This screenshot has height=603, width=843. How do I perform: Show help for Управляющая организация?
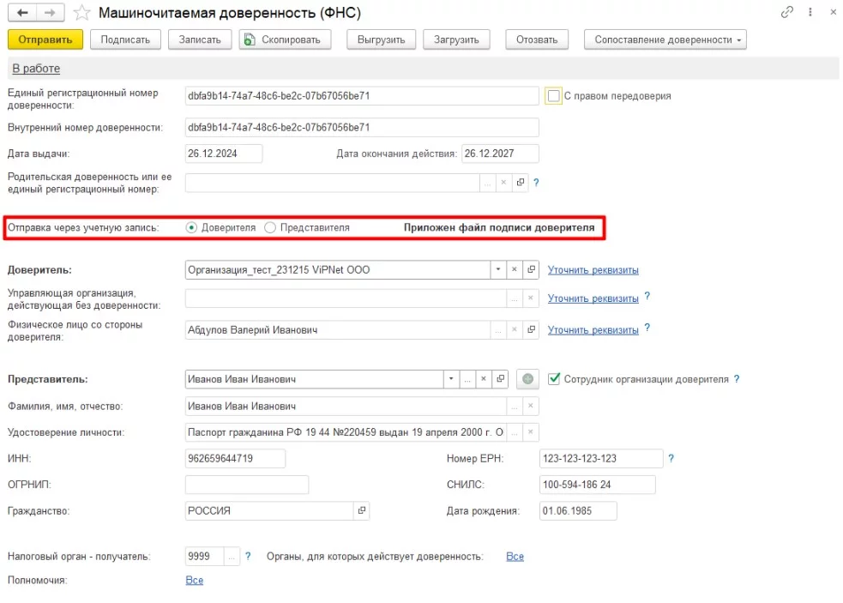[x=647, y=296]
